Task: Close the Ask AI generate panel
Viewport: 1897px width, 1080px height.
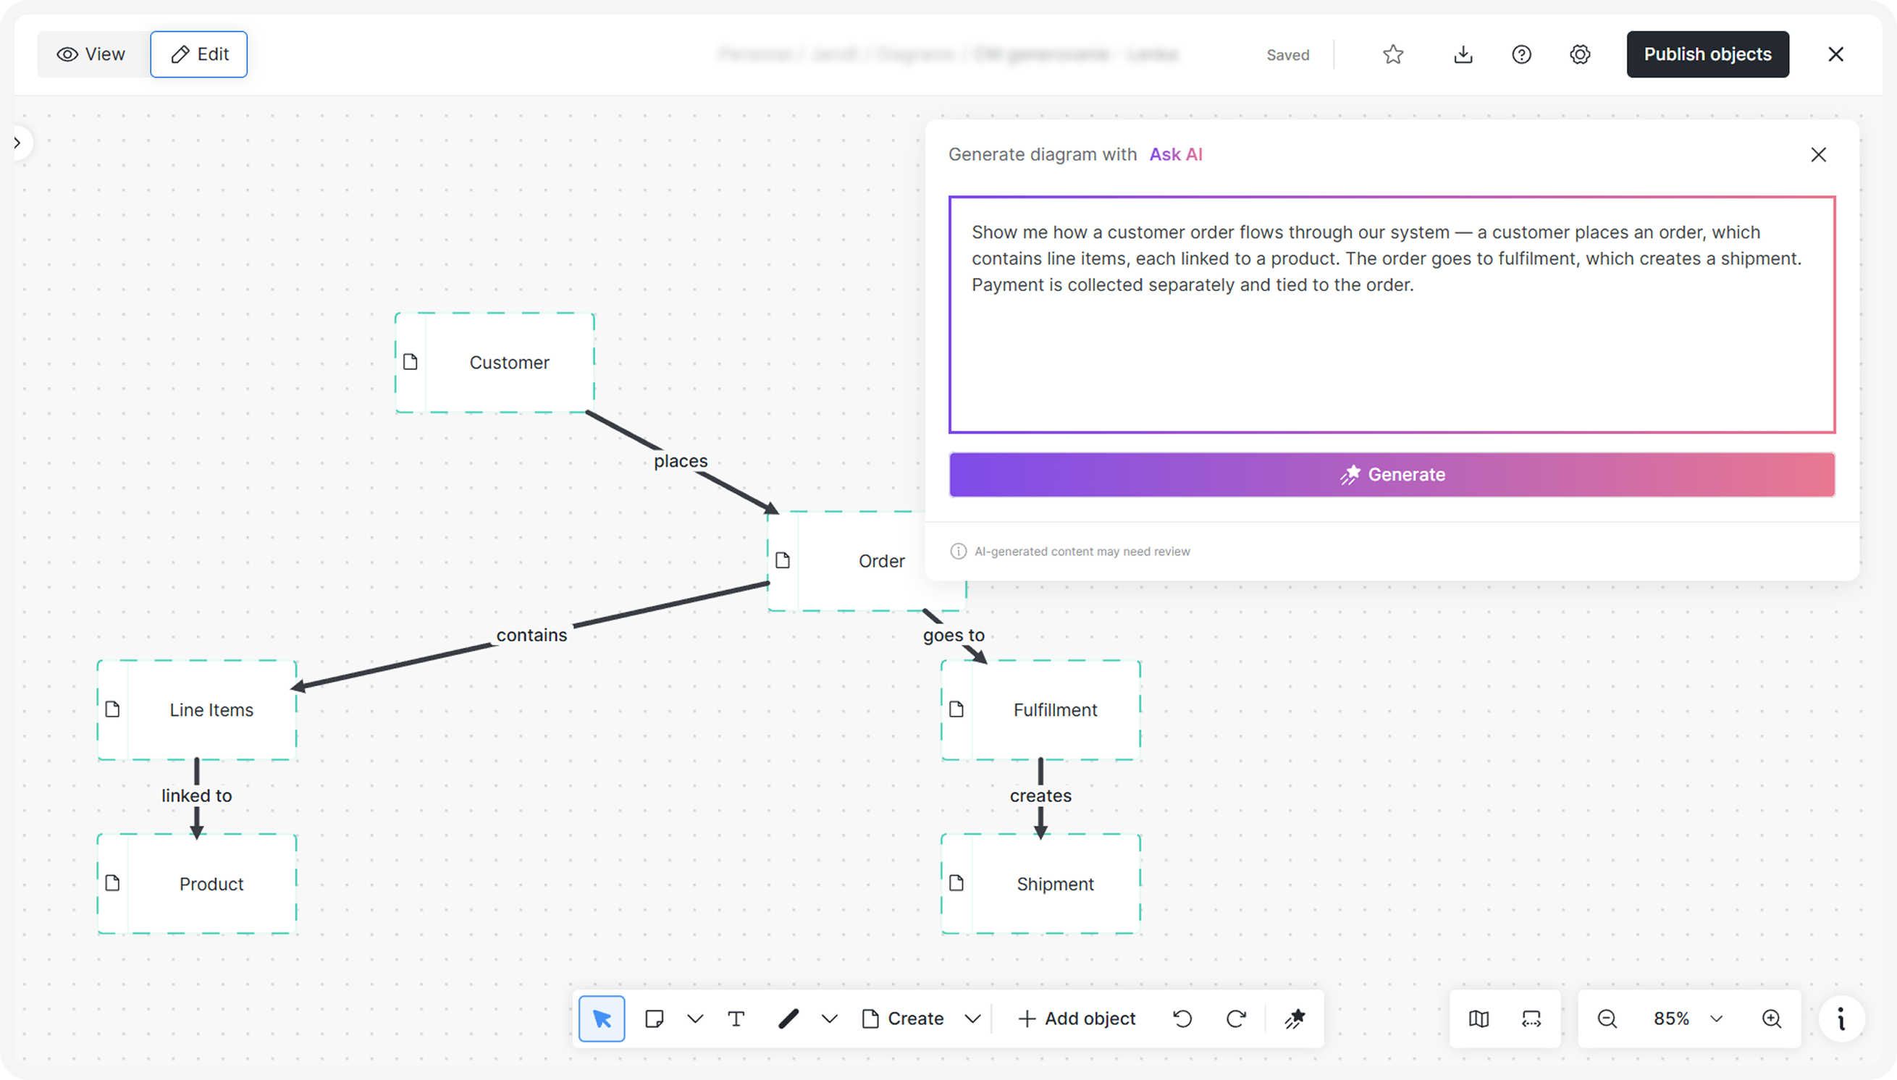Action: coord(1818,154)
